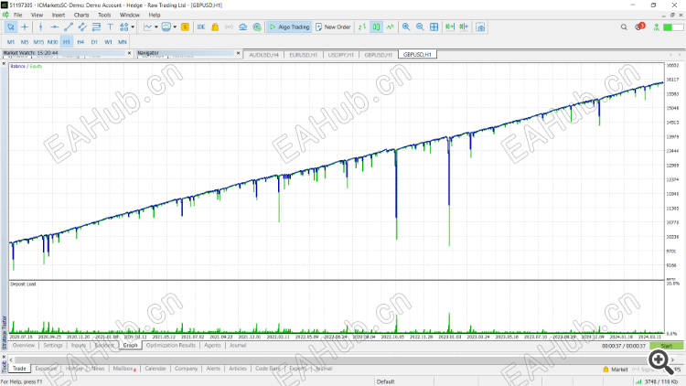Open the MetaEditor IDE button

pos(201,27)
